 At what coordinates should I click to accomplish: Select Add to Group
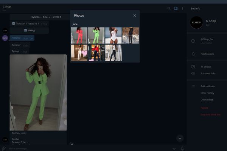pos(208,86)
